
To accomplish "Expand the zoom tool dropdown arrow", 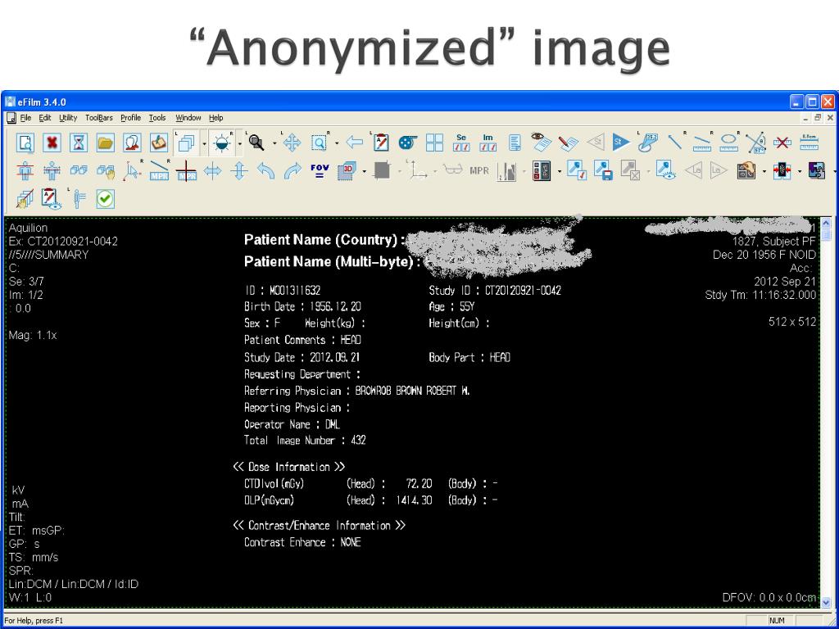I will coord(274,143).
